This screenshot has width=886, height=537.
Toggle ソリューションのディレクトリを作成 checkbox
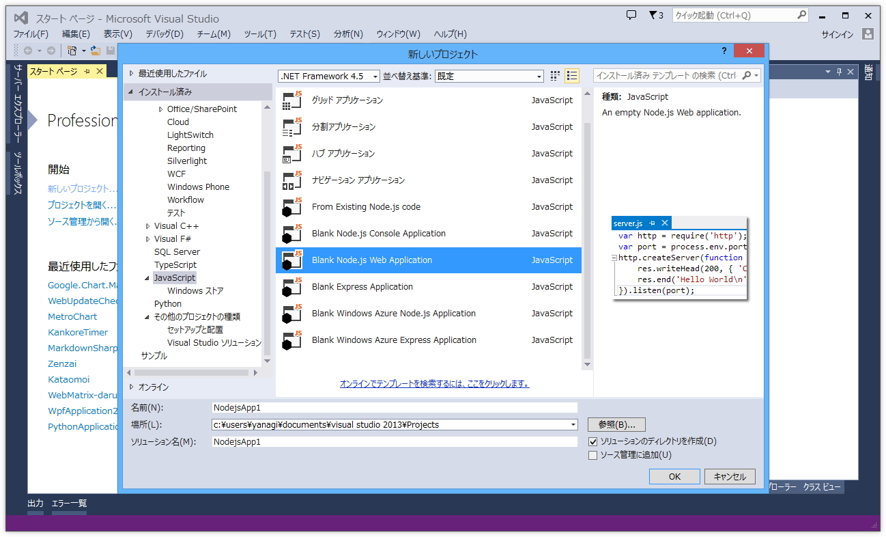[x=592, y=442]
